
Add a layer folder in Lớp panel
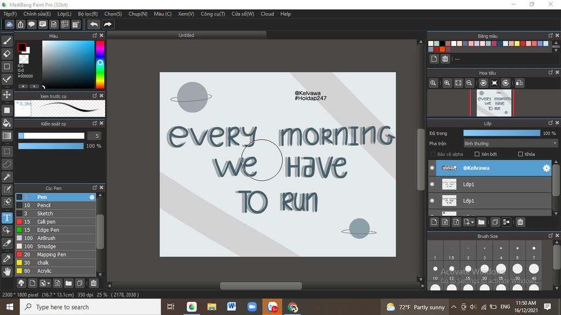(481, 222)
